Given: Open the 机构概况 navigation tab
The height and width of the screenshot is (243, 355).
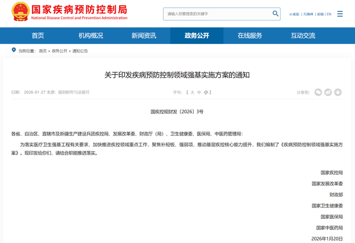Looking at the screenshot, I should (91, 35).
